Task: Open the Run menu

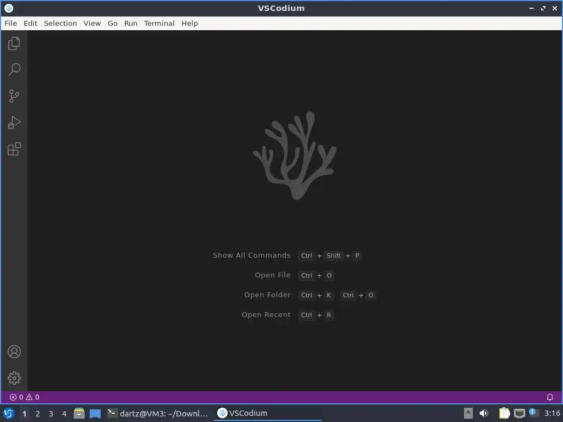Action: pyautogui.click(x=131, y=23)
